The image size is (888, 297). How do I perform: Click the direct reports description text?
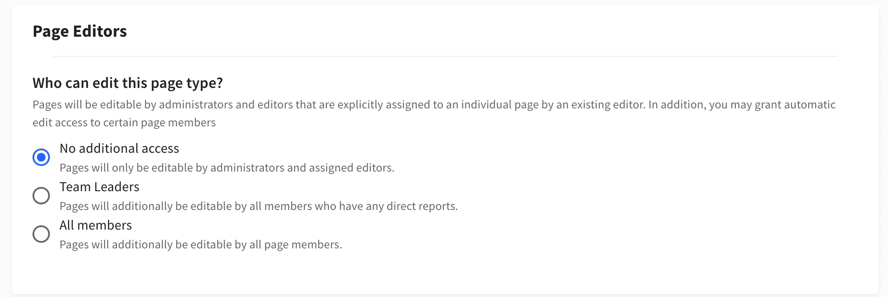258,206
